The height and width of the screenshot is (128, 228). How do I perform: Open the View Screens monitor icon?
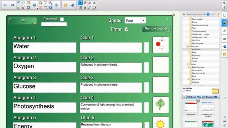click(x=35, y=5)
